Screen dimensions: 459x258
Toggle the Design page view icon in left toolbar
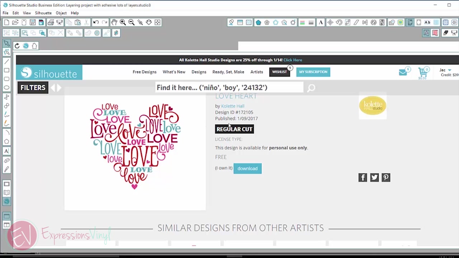tap(6, 184)
